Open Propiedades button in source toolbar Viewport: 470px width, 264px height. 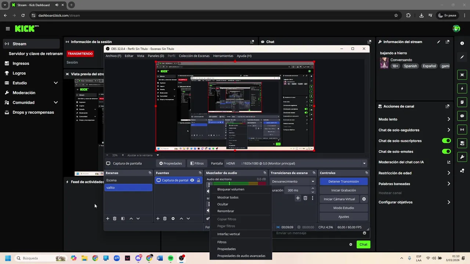[170, 164]
